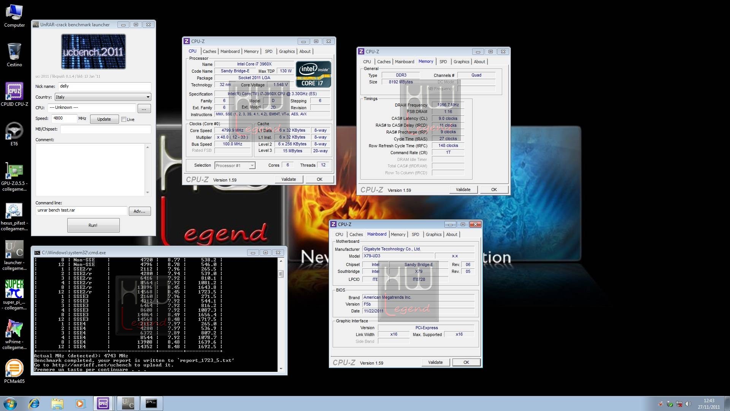730x411 pixels.
Task: Click the CPU browse '...' button
Action: [144, 109]
